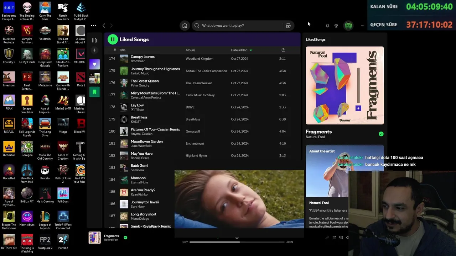Toggle the Queue icon in the bottom bar
The width and height of the screenshot is (456, 256).
point(334,238)
